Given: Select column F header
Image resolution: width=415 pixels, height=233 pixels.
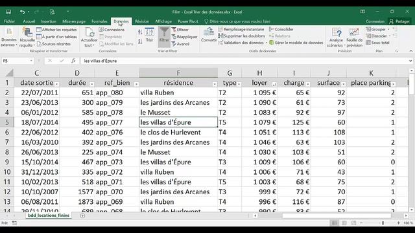Looking at the screenshot, I should tap(178, 73).
